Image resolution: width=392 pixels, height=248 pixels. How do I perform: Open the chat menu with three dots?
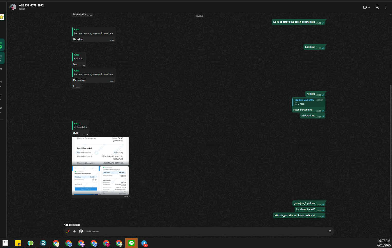(x=386, y=7)
